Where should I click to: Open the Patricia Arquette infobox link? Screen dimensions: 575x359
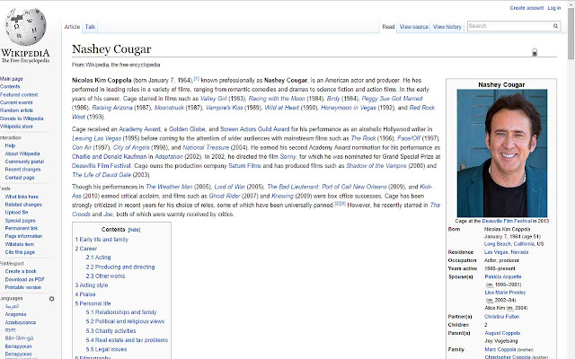pyautogui.click(x=503, y=276)
